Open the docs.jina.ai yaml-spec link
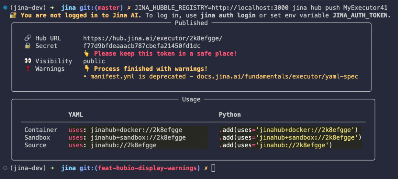The image size is (398, 179). [x=277, y=76]
